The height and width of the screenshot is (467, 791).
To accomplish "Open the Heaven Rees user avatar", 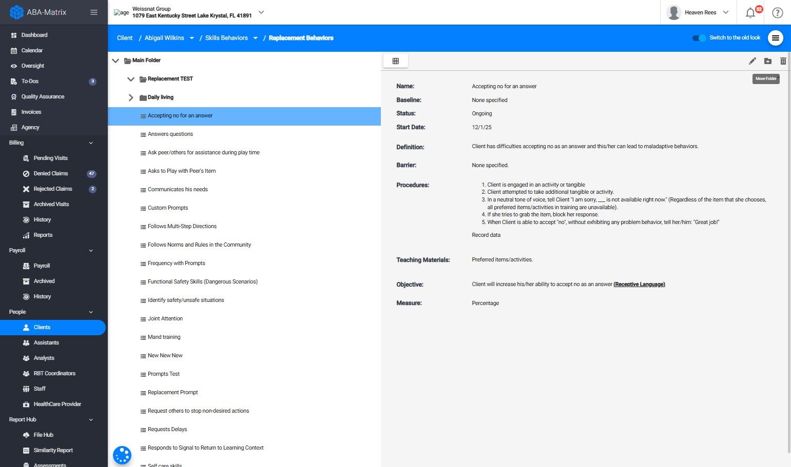I will [673, 12].
